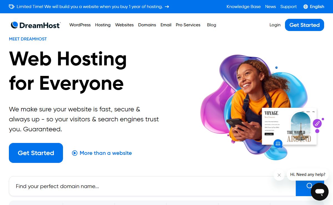Click the DreamHost logo

pyautogui.click(x=36, y=25)
